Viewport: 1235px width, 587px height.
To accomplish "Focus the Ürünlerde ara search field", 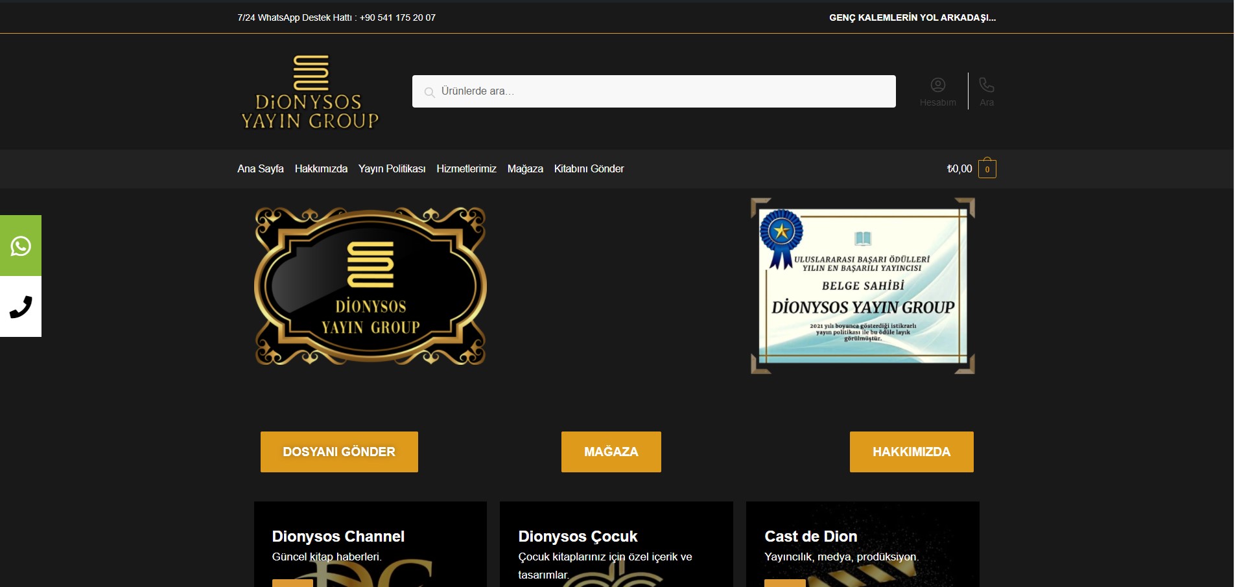I will [653, 91].
